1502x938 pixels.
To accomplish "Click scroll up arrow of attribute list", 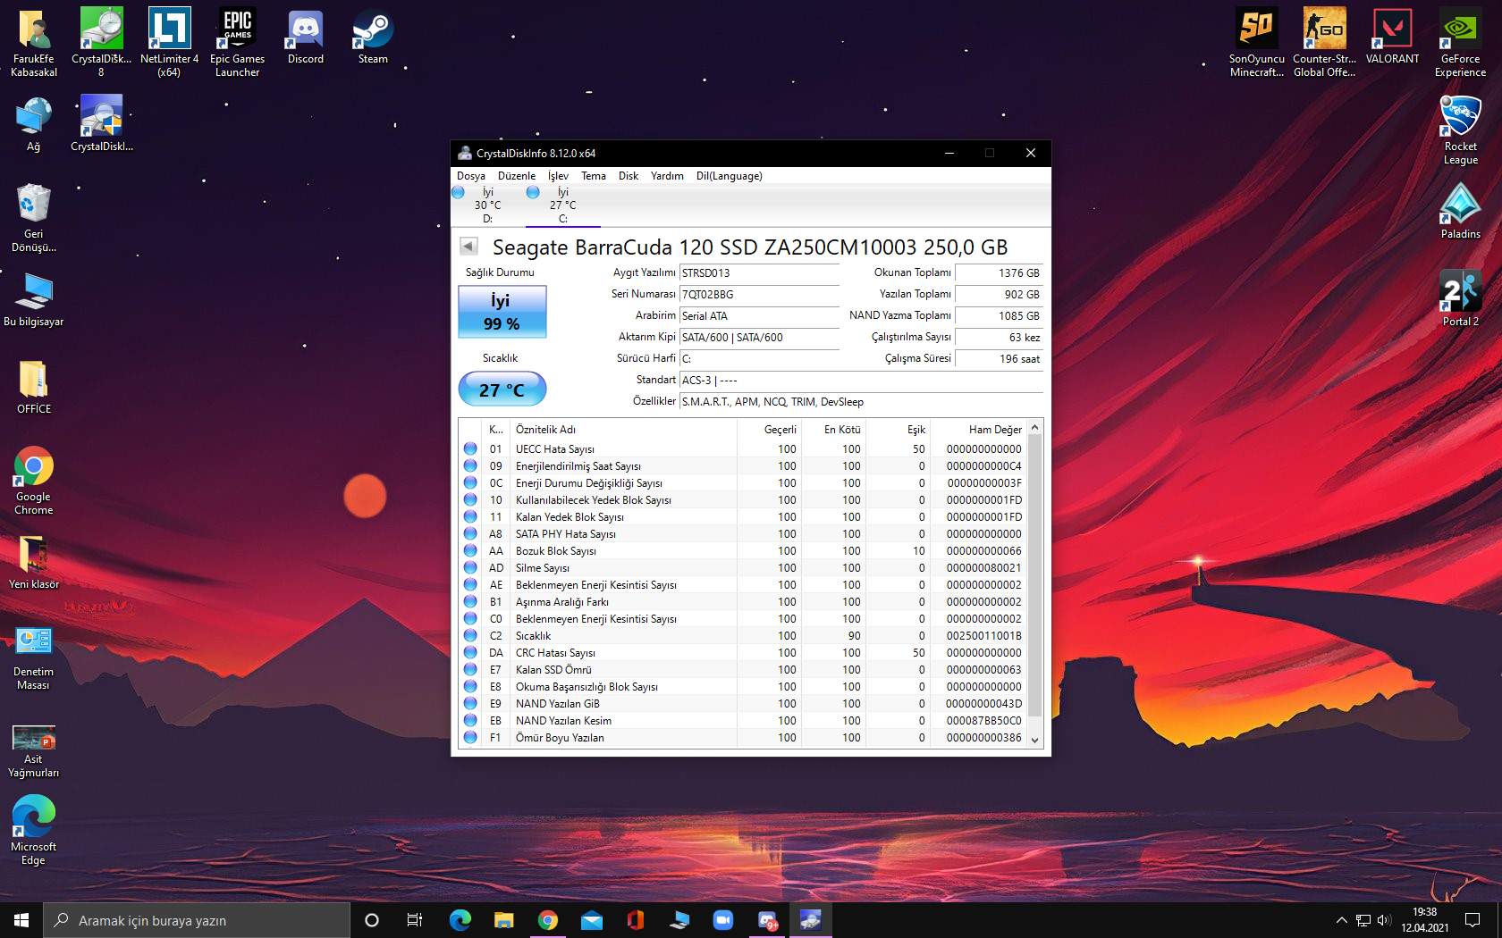I will click(1034, 428).
